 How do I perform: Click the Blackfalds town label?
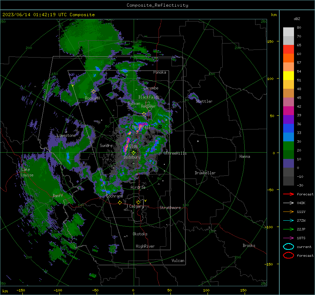coord(149,97)
